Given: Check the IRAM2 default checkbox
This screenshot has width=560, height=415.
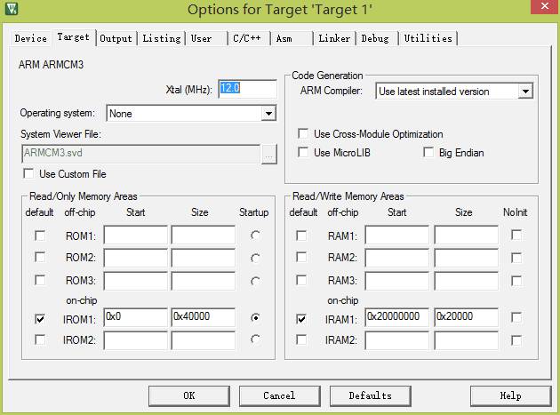Looking at the screenshot, I should click(301, 339).
